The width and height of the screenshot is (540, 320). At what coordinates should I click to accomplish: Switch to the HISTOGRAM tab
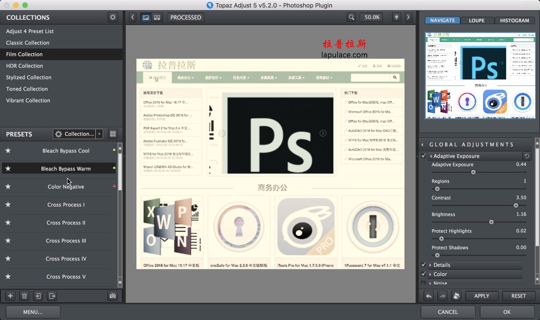pos(515,20)
